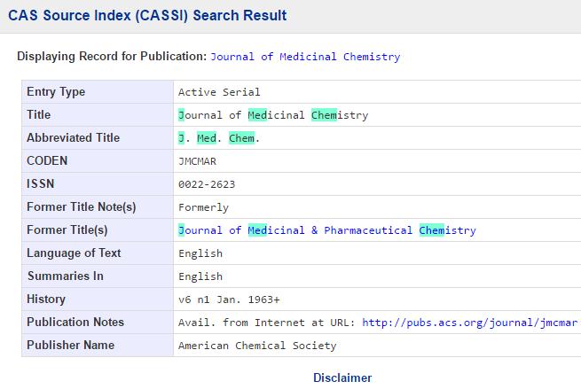
Task: Select the Title value Journal of Medicinal Chemistry
Action: point(273,115)
